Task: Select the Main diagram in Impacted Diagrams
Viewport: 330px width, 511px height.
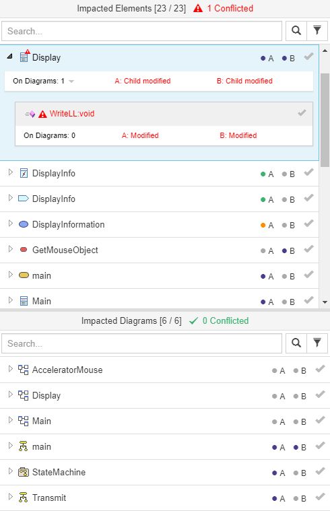Action: click(x=165, y=421)
